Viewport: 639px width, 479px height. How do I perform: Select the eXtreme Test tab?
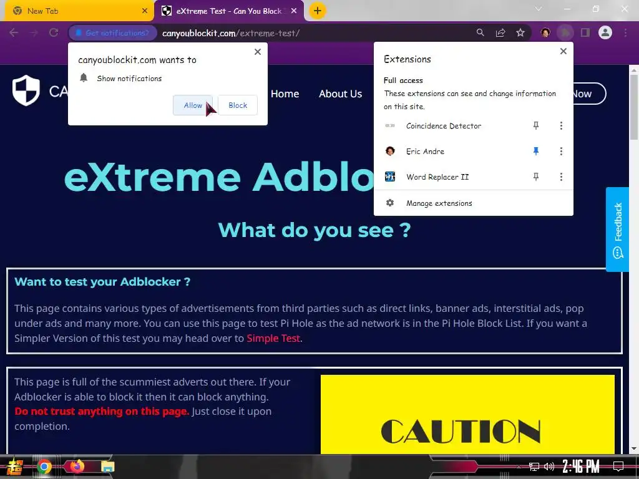pyautogui.click(x=228, y=11)
